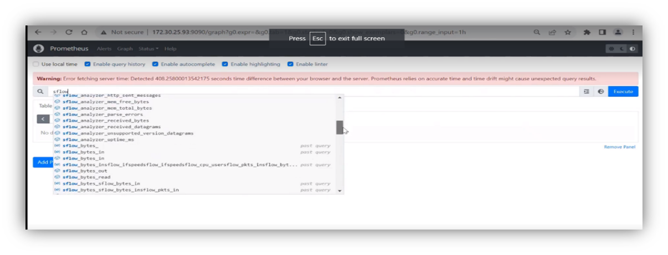Select sflow_analyzer_parse_errors from autocomplete list

point(103,115)
